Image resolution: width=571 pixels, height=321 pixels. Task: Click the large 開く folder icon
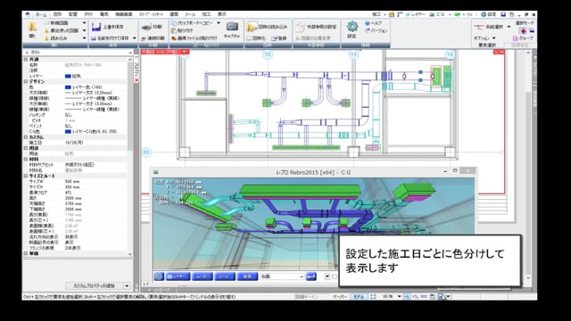(32, 28)
